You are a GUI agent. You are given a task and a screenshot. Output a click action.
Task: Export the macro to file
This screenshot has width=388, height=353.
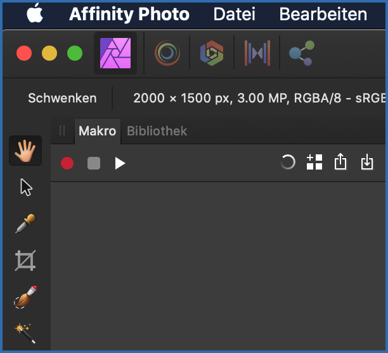pos(341,163)
